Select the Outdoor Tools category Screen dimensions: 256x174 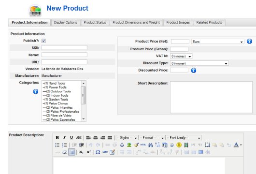click(57, 91)
